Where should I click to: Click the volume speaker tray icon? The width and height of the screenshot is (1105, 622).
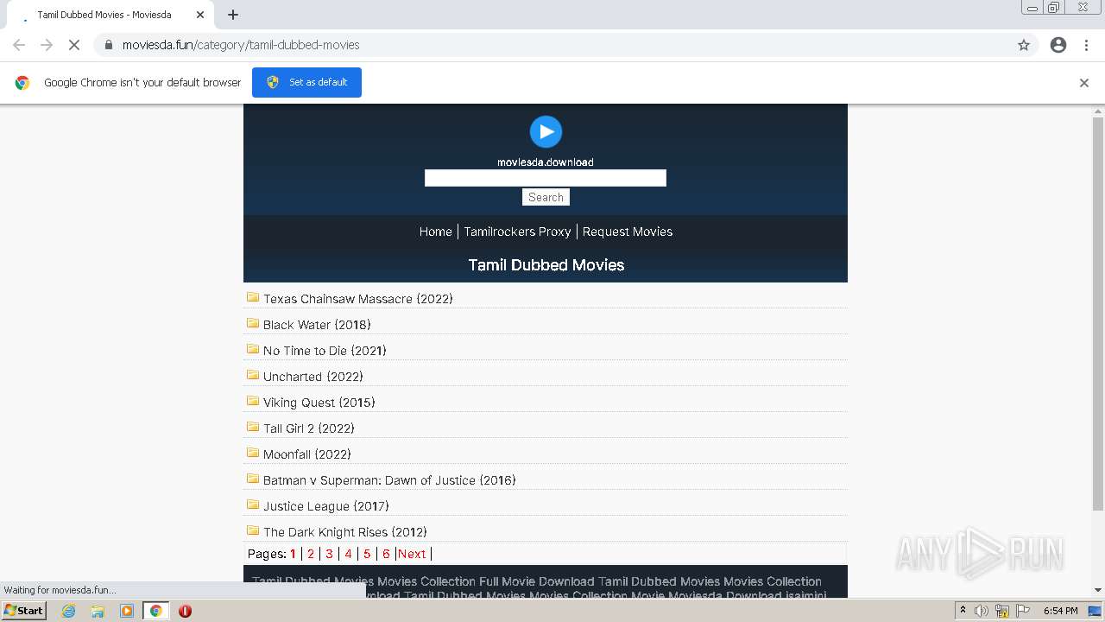pyautogui.click(x=982, y=611)
